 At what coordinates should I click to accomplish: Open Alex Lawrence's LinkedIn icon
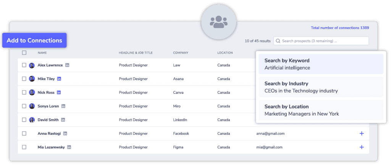click(67, 65)
